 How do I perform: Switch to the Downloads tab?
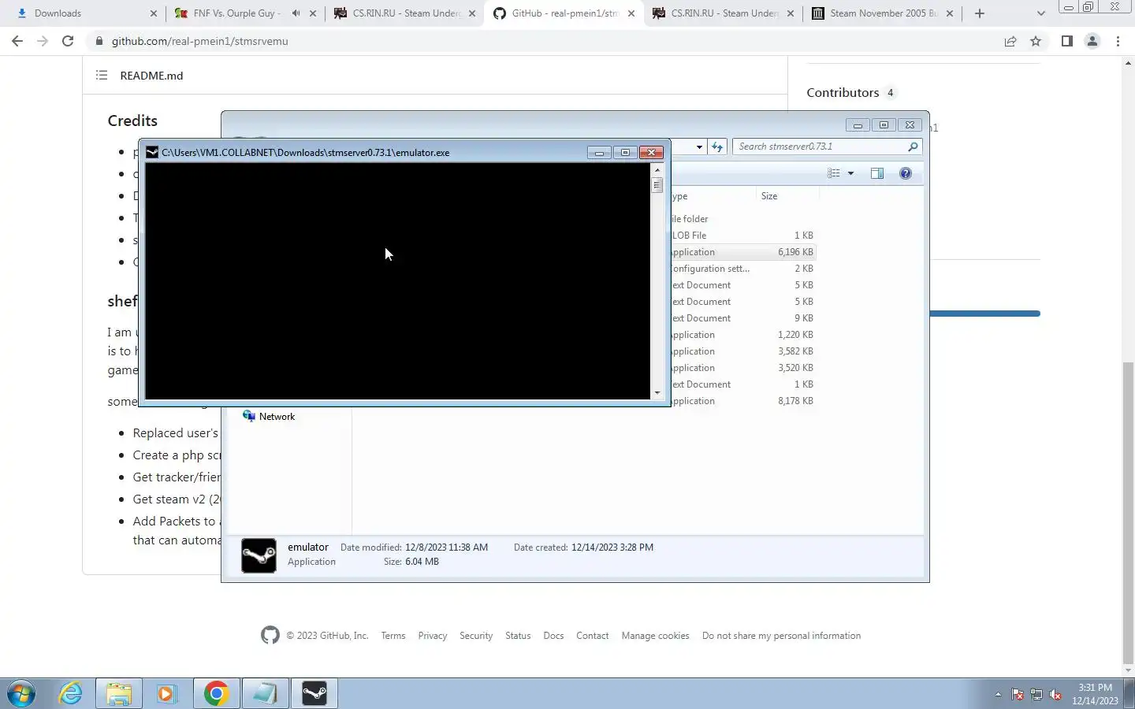(x=85, y=13)
